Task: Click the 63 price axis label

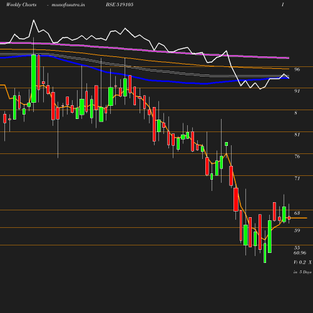Action: pyautogui.click(x=297, y=213)
